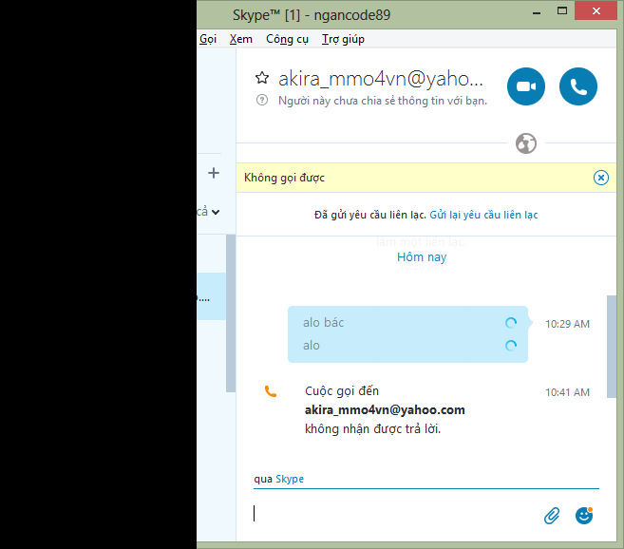
Task: Click the second 'alo' message
Action: click(x=312, y=346)
